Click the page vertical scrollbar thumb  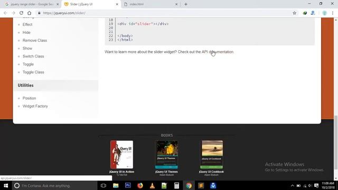tap(336, 142)
